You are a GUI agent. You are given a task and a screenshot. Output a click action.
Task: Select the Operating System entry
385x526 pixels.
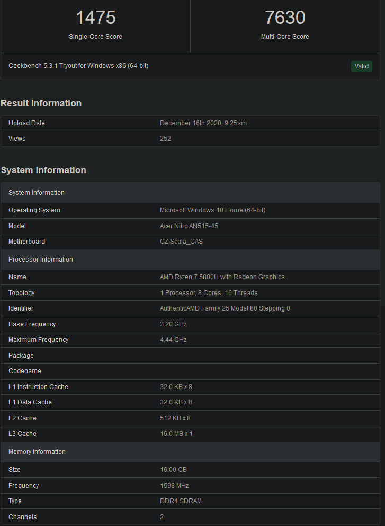(x=212, y=210)
